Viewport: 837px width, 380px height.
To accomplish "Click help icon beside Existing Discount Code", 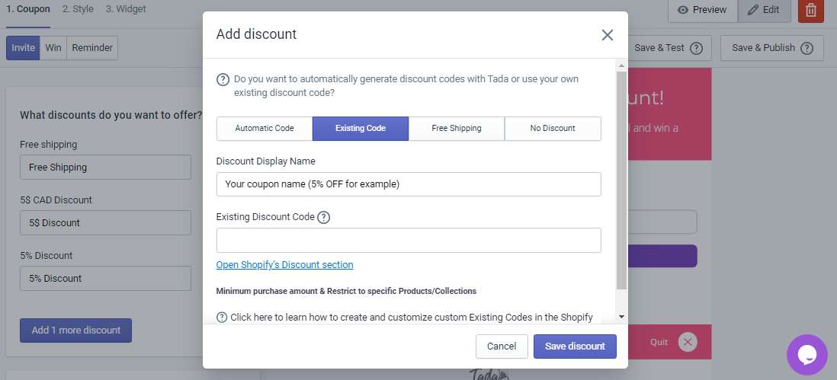I will coord(323,218).
